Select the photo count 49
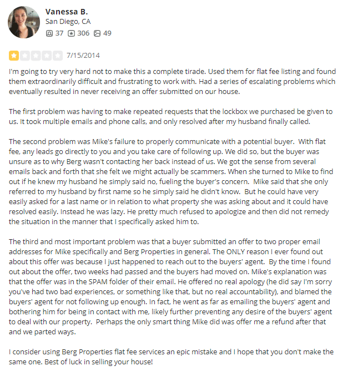 click(x=107, y=33)
